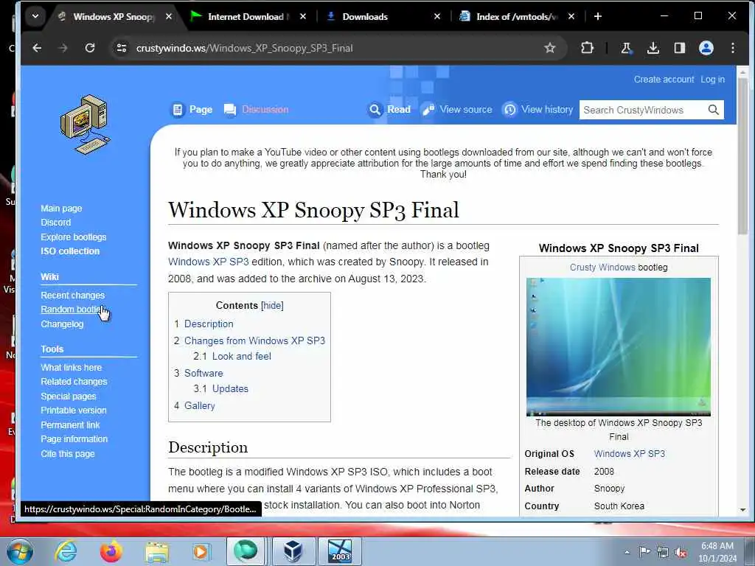The image size is (755, 566).
Task: Bookmark this page with the star icon
Action: point(550,48)
